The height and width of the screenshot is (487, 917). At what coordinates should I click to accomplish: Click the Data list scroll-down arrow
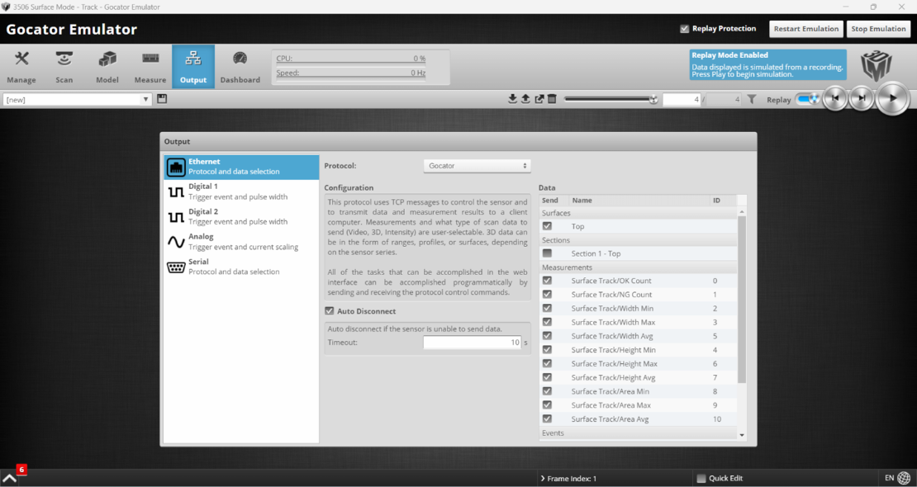point(742,435)
